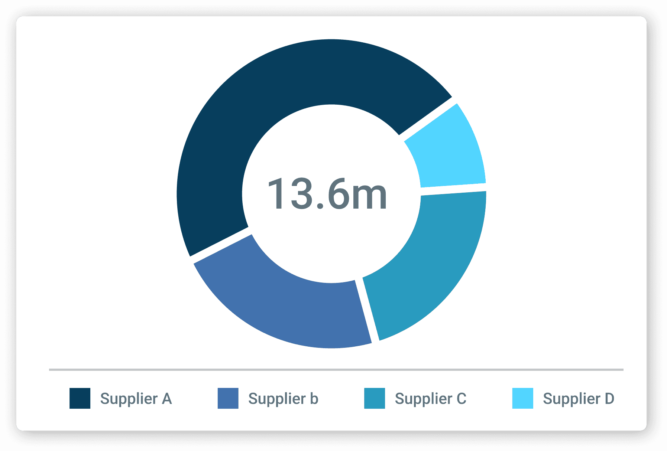Click the Supplier A legend label
The width and height of the screenshot is (667, 451).
point(136,399)
